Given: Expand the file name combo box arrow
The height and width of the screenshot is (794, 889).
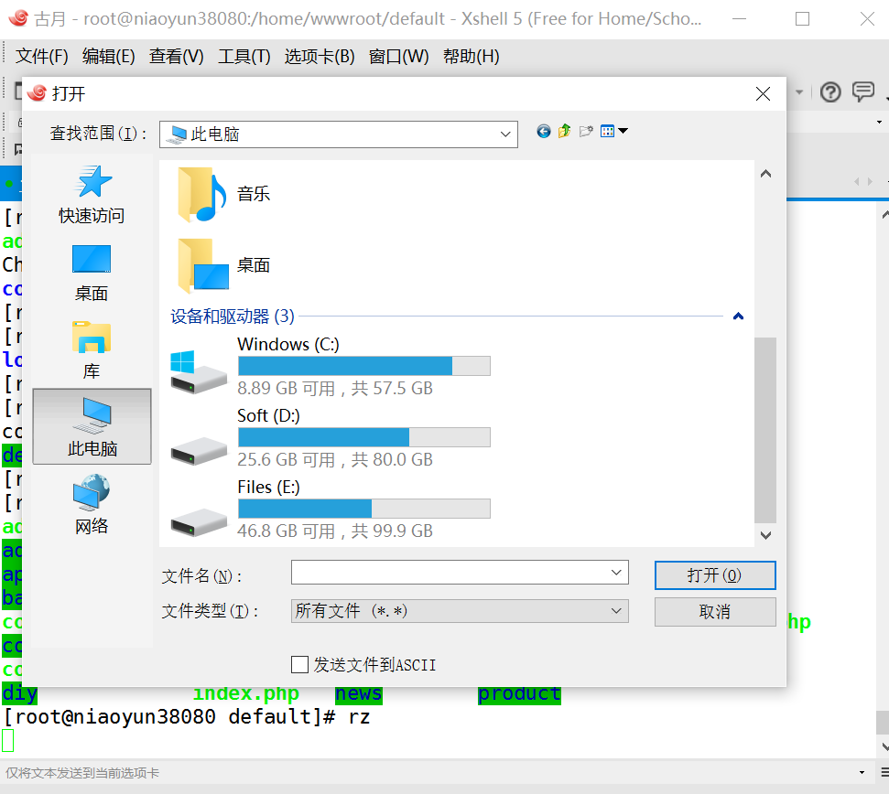Looking at the screenshot, I should pyautogui.click(x=616, y=572).
